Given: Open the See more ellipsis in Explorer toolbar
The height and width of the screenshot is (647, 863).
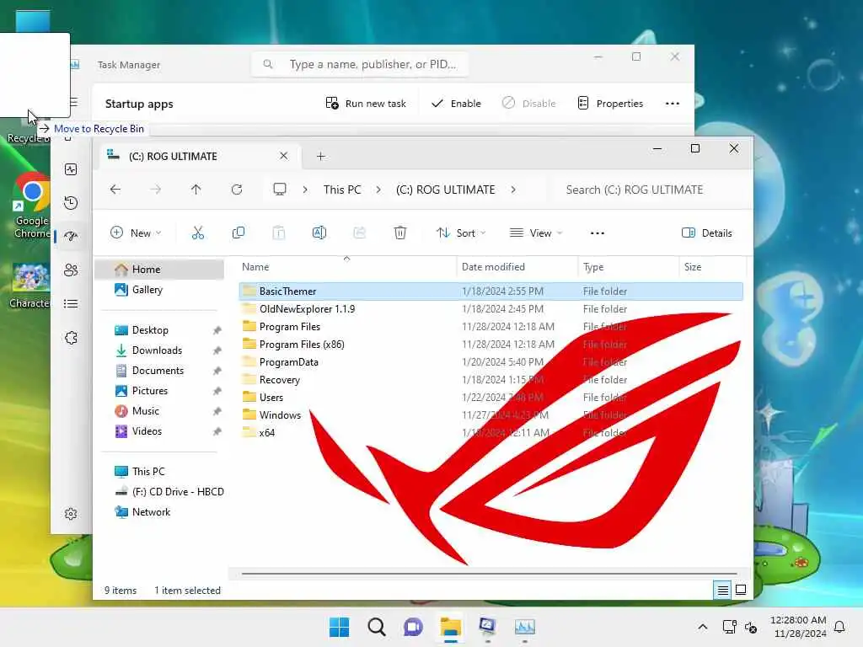Looking at the screenshot, I should coord(598,233).
